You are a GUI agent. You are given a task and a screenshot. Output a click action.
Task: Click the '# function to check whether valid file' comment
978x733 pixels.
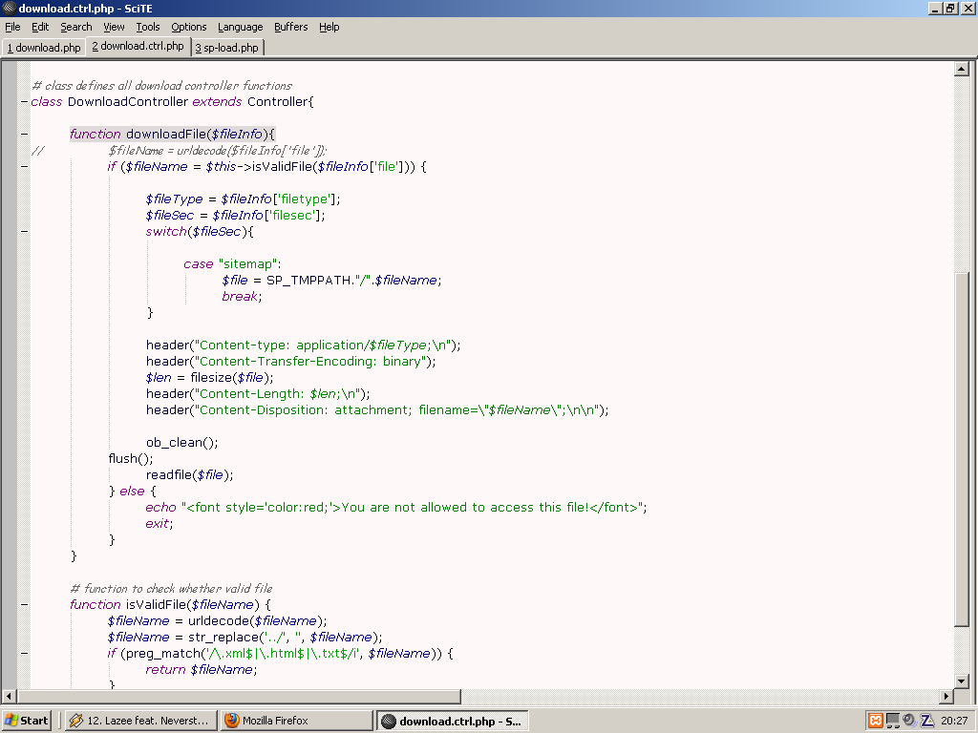(172, 588)
